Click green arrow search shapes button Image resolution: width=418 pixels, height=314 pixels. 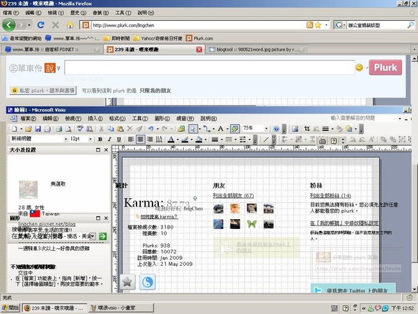click(x=103, y=237)
